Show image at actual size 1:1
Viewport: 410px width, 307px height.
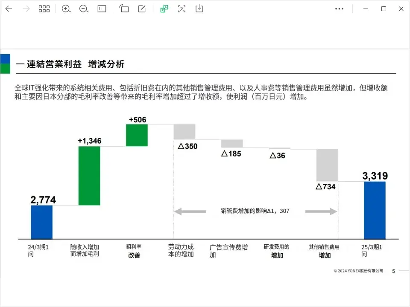pyautogui.click(x=102, y=9)
